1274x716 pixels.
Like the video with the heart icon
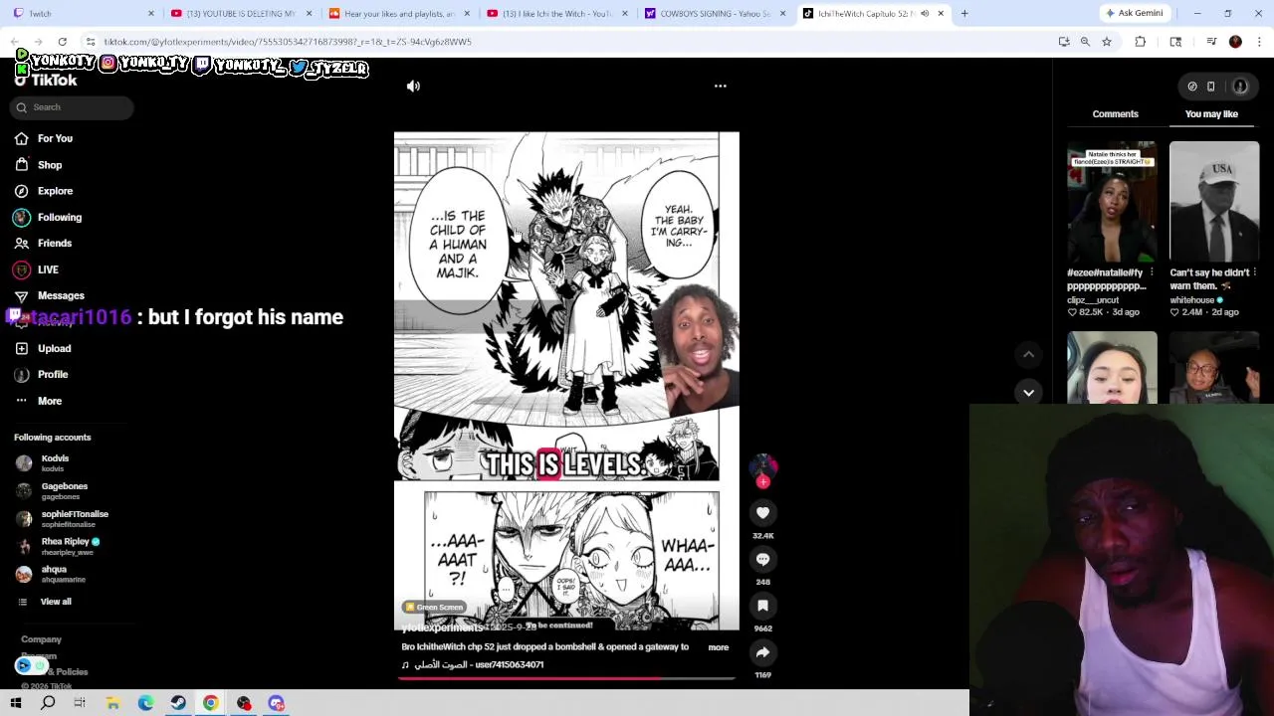click(x=763, y=513)
